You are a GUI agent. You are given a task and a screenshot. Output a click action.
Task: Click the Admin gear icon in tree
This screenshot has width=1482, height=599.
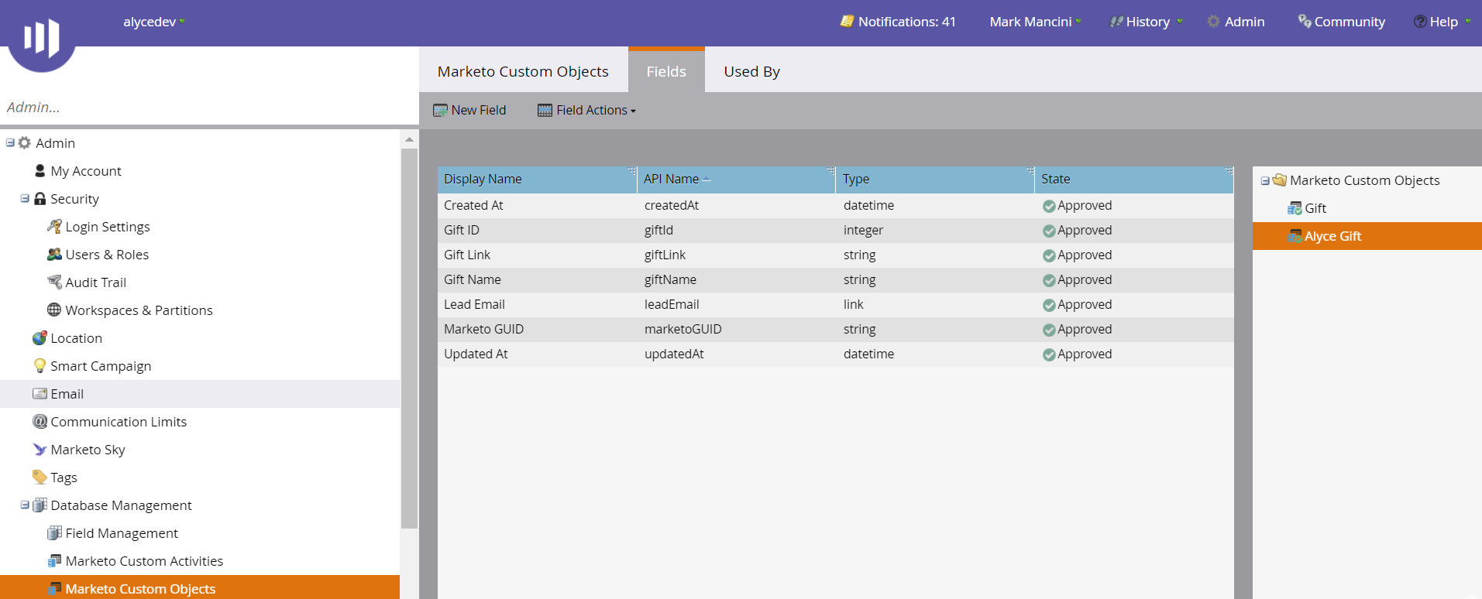tap(25, 142)
